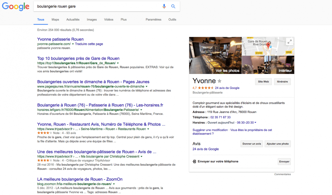The height and width of the screenshot is (195, 332).
Task: Open the Les-horaires.fr boulangerie result
Action: pyautogui.click(x=100, y=105)
